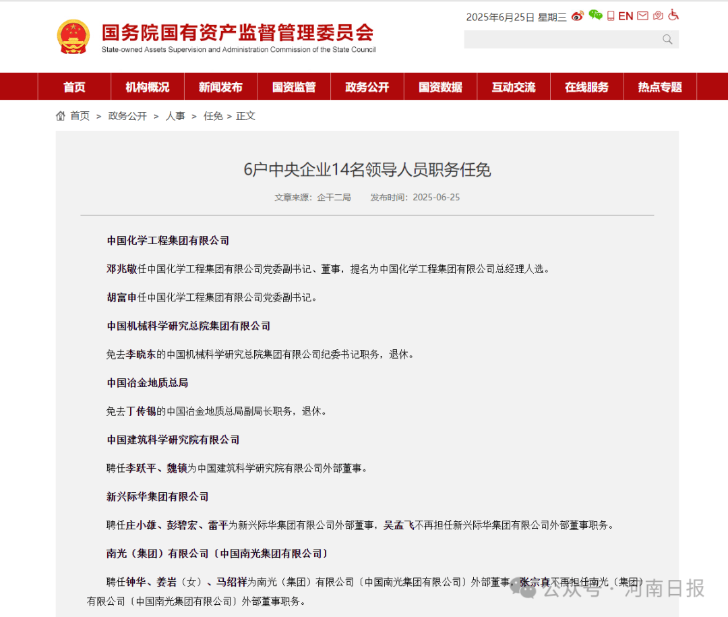Click the 国务院国有资产监督管理委员会 site title
The image size is (728, 617).
(238, 32)
